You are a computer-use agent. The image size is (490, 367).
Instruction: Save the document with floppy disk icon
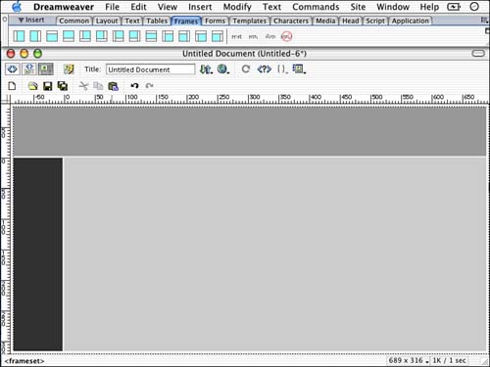point(48,86)
